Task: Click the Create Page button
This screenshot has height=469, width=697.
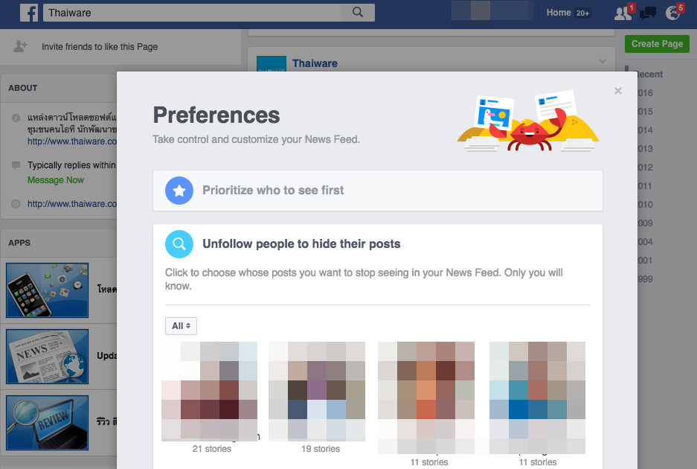Action: pos(657,44)
